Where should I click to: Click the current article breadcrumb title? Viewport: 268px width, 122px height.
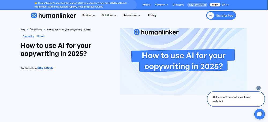[69, 29]
